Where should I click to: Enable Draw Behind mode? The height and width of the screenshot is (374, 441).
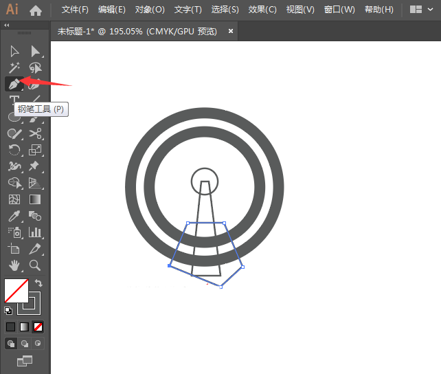(25, 343)
